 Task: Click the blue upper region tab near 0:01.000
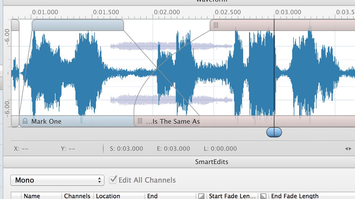click(78, 25)
